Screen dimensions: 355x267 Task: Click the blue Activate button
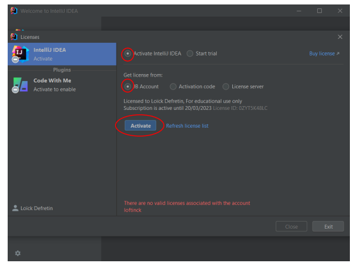[140, 126]
